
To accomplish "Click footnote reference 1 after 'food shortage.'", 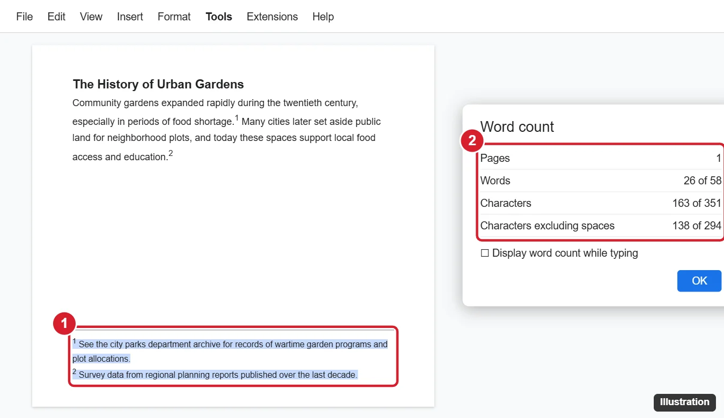I will point(237,118).
